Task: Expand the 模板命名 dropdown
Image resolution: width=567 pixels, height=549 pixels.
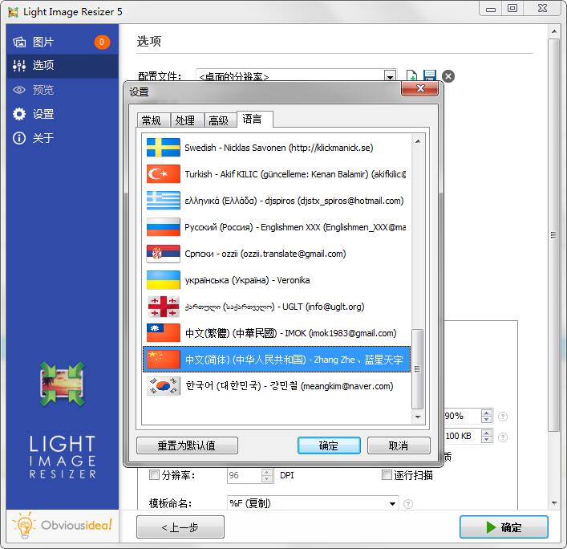Action: 392,503
